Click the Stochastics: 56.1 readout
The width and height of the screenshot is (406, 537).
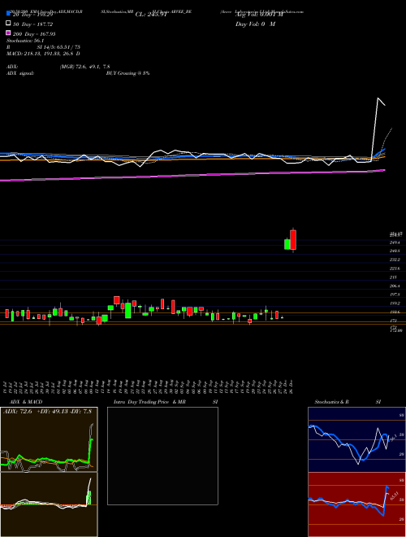[25, 41]
